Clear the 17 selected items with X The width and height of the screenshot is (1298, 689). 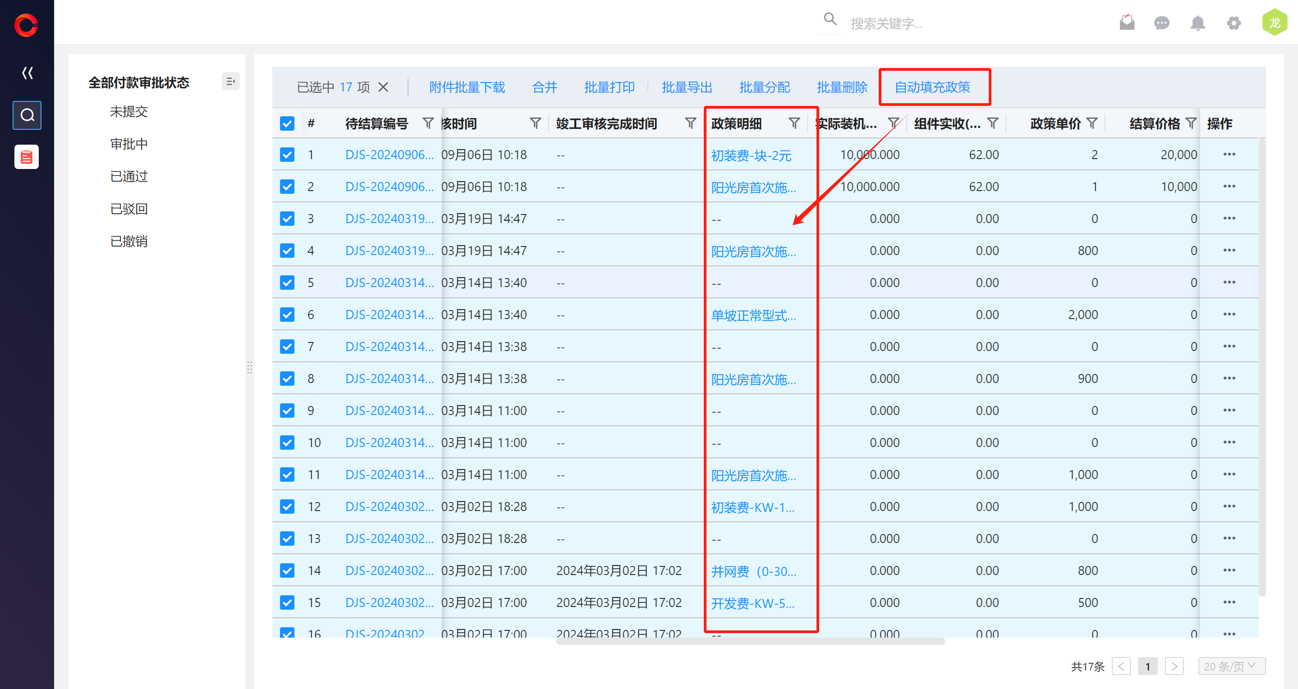pos(384,87)
